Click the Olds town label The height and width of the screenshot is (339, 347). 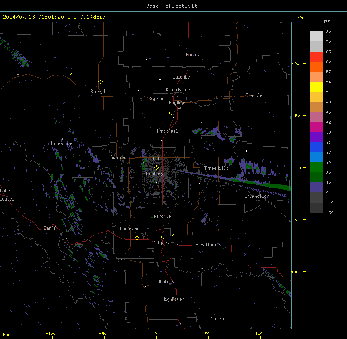coord(156,159)
